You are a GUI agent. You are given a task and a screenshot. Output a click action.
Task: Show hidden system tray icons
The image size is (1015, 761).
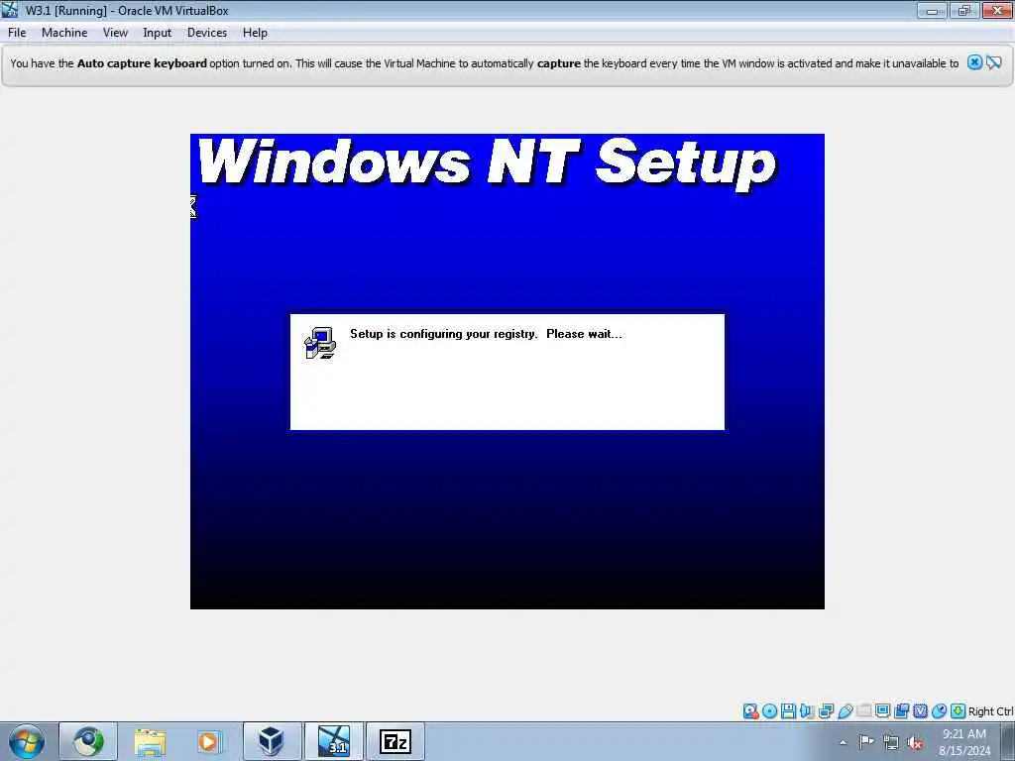843,742
